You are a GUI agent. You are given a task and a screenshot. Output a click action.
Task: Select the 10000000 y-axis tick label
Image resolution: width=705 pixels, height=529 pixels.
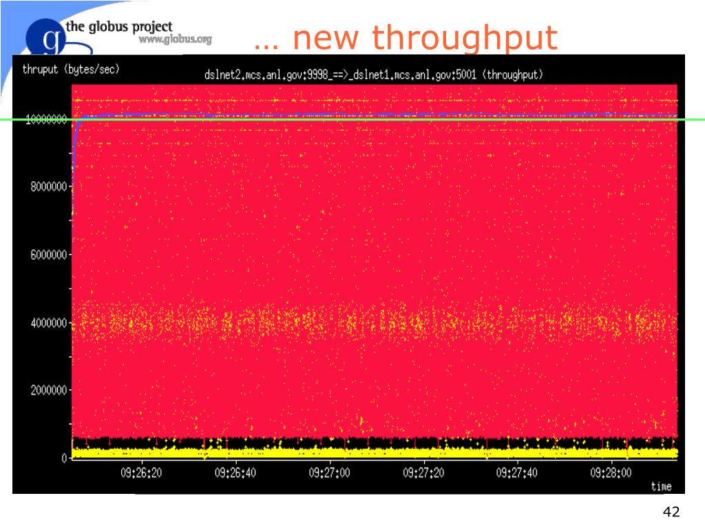[46, 119]
